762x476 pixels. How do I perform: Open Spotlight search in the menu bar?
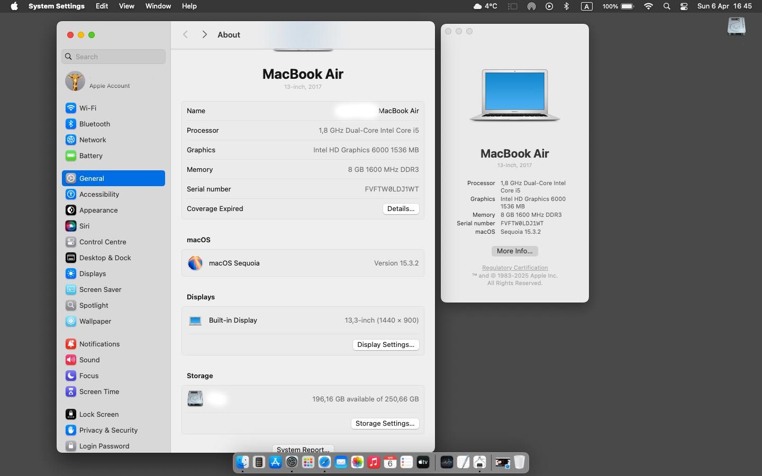[x=667, y=6]
